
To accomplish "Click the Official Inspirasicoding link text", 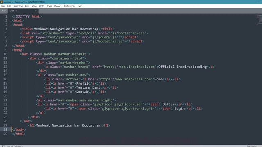I will click(x=183, y=67).
